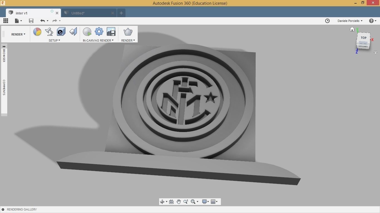Switch to the Untitled* tab
Image resolution: width=380 pixels, height=213 pixels.
click(x=89, y=13)
